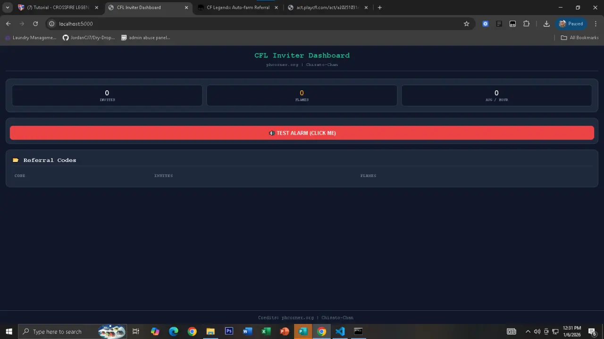The width and height of the screenshot is (604, 339).
Task: Click the CFL Inviter Dashboard page title
Action: tap(302, 55)
